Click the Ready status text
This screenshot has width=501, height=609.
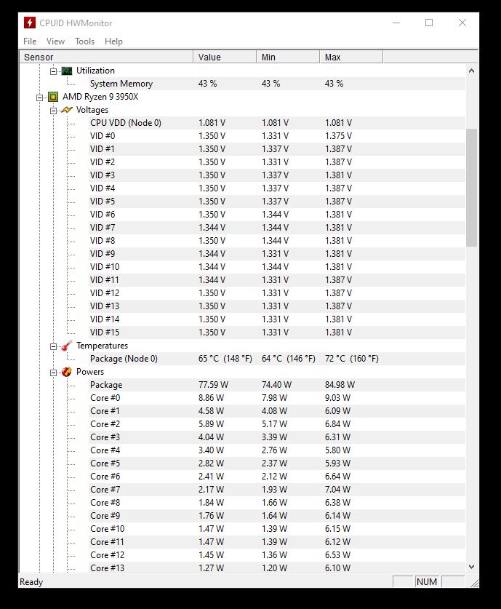coord(31,582)
